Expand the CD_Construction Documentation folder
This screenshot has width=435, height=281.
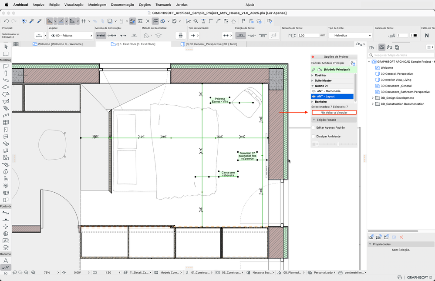(373, 104)
